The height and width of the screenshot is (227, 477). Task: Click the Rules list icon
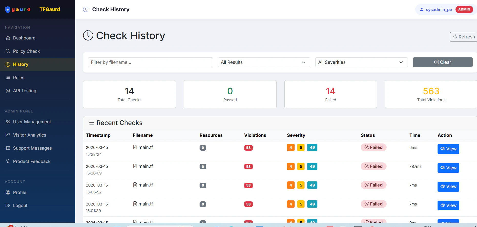pyautogui.click(x=8, y=78)
